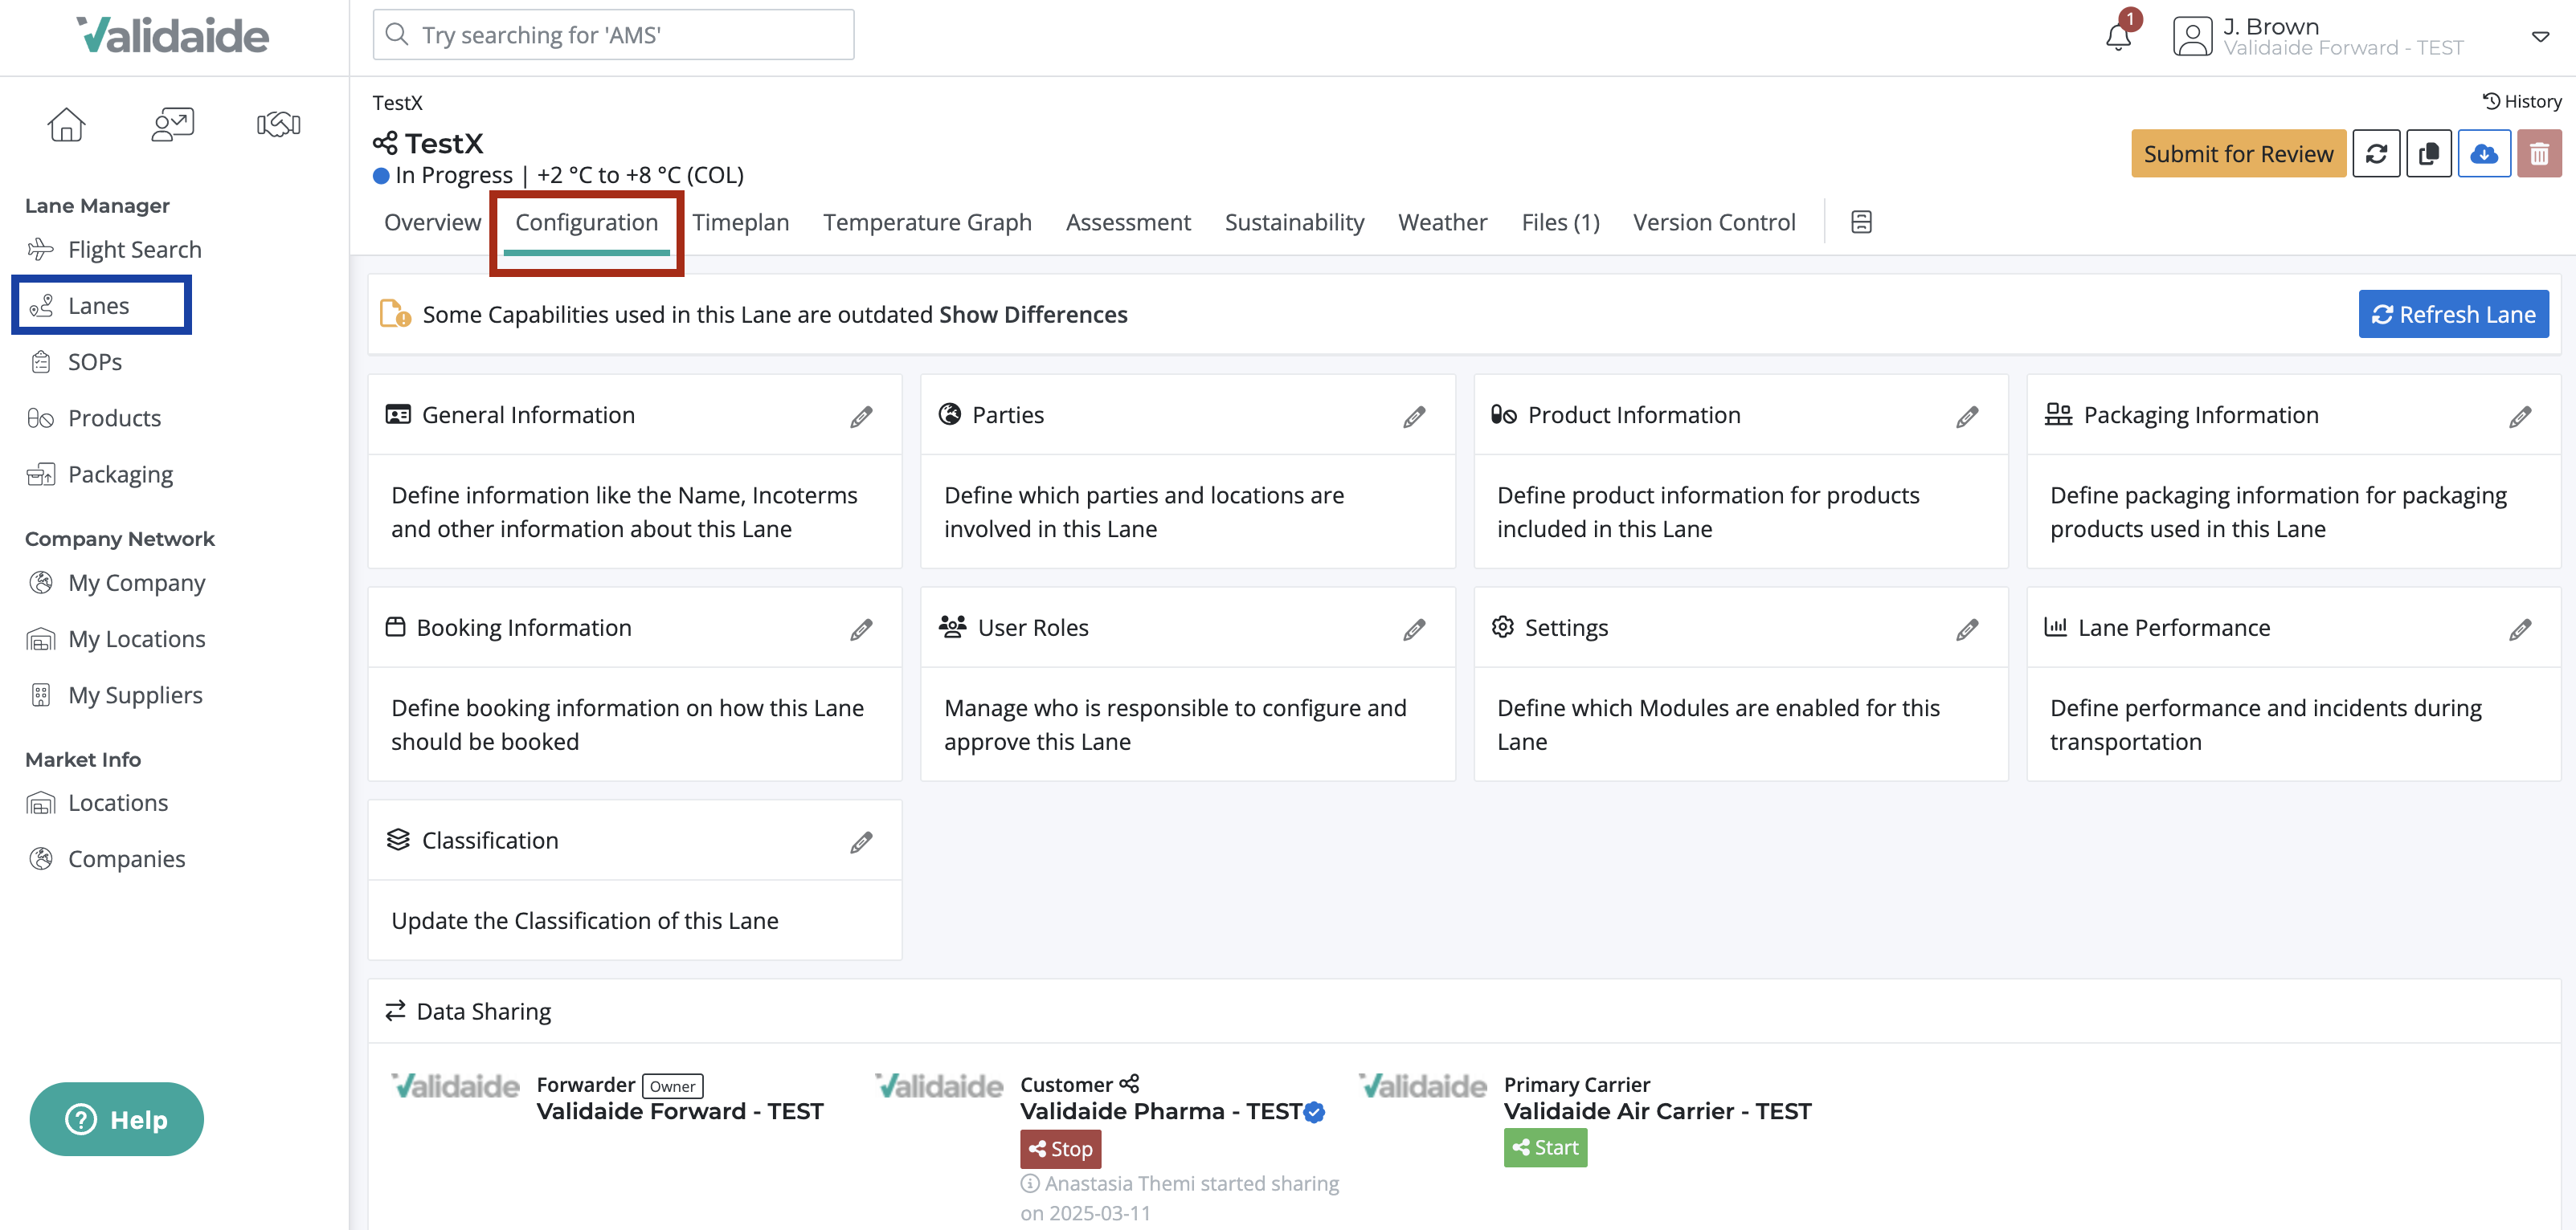Click the delete trash icon button
The width and height of the screenshot is (2576, 1230).
(2539, 154)
